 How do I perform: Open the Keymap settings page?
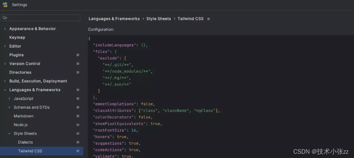click(17, 37)
